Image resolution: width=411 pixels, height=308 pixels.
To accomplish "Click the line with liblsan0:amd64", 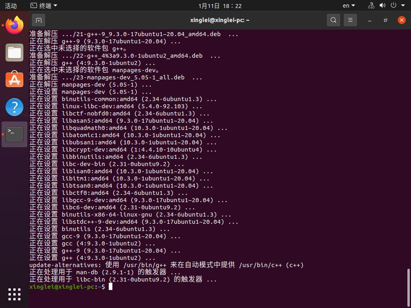I will pyautogui.click(x=121, y=171).
